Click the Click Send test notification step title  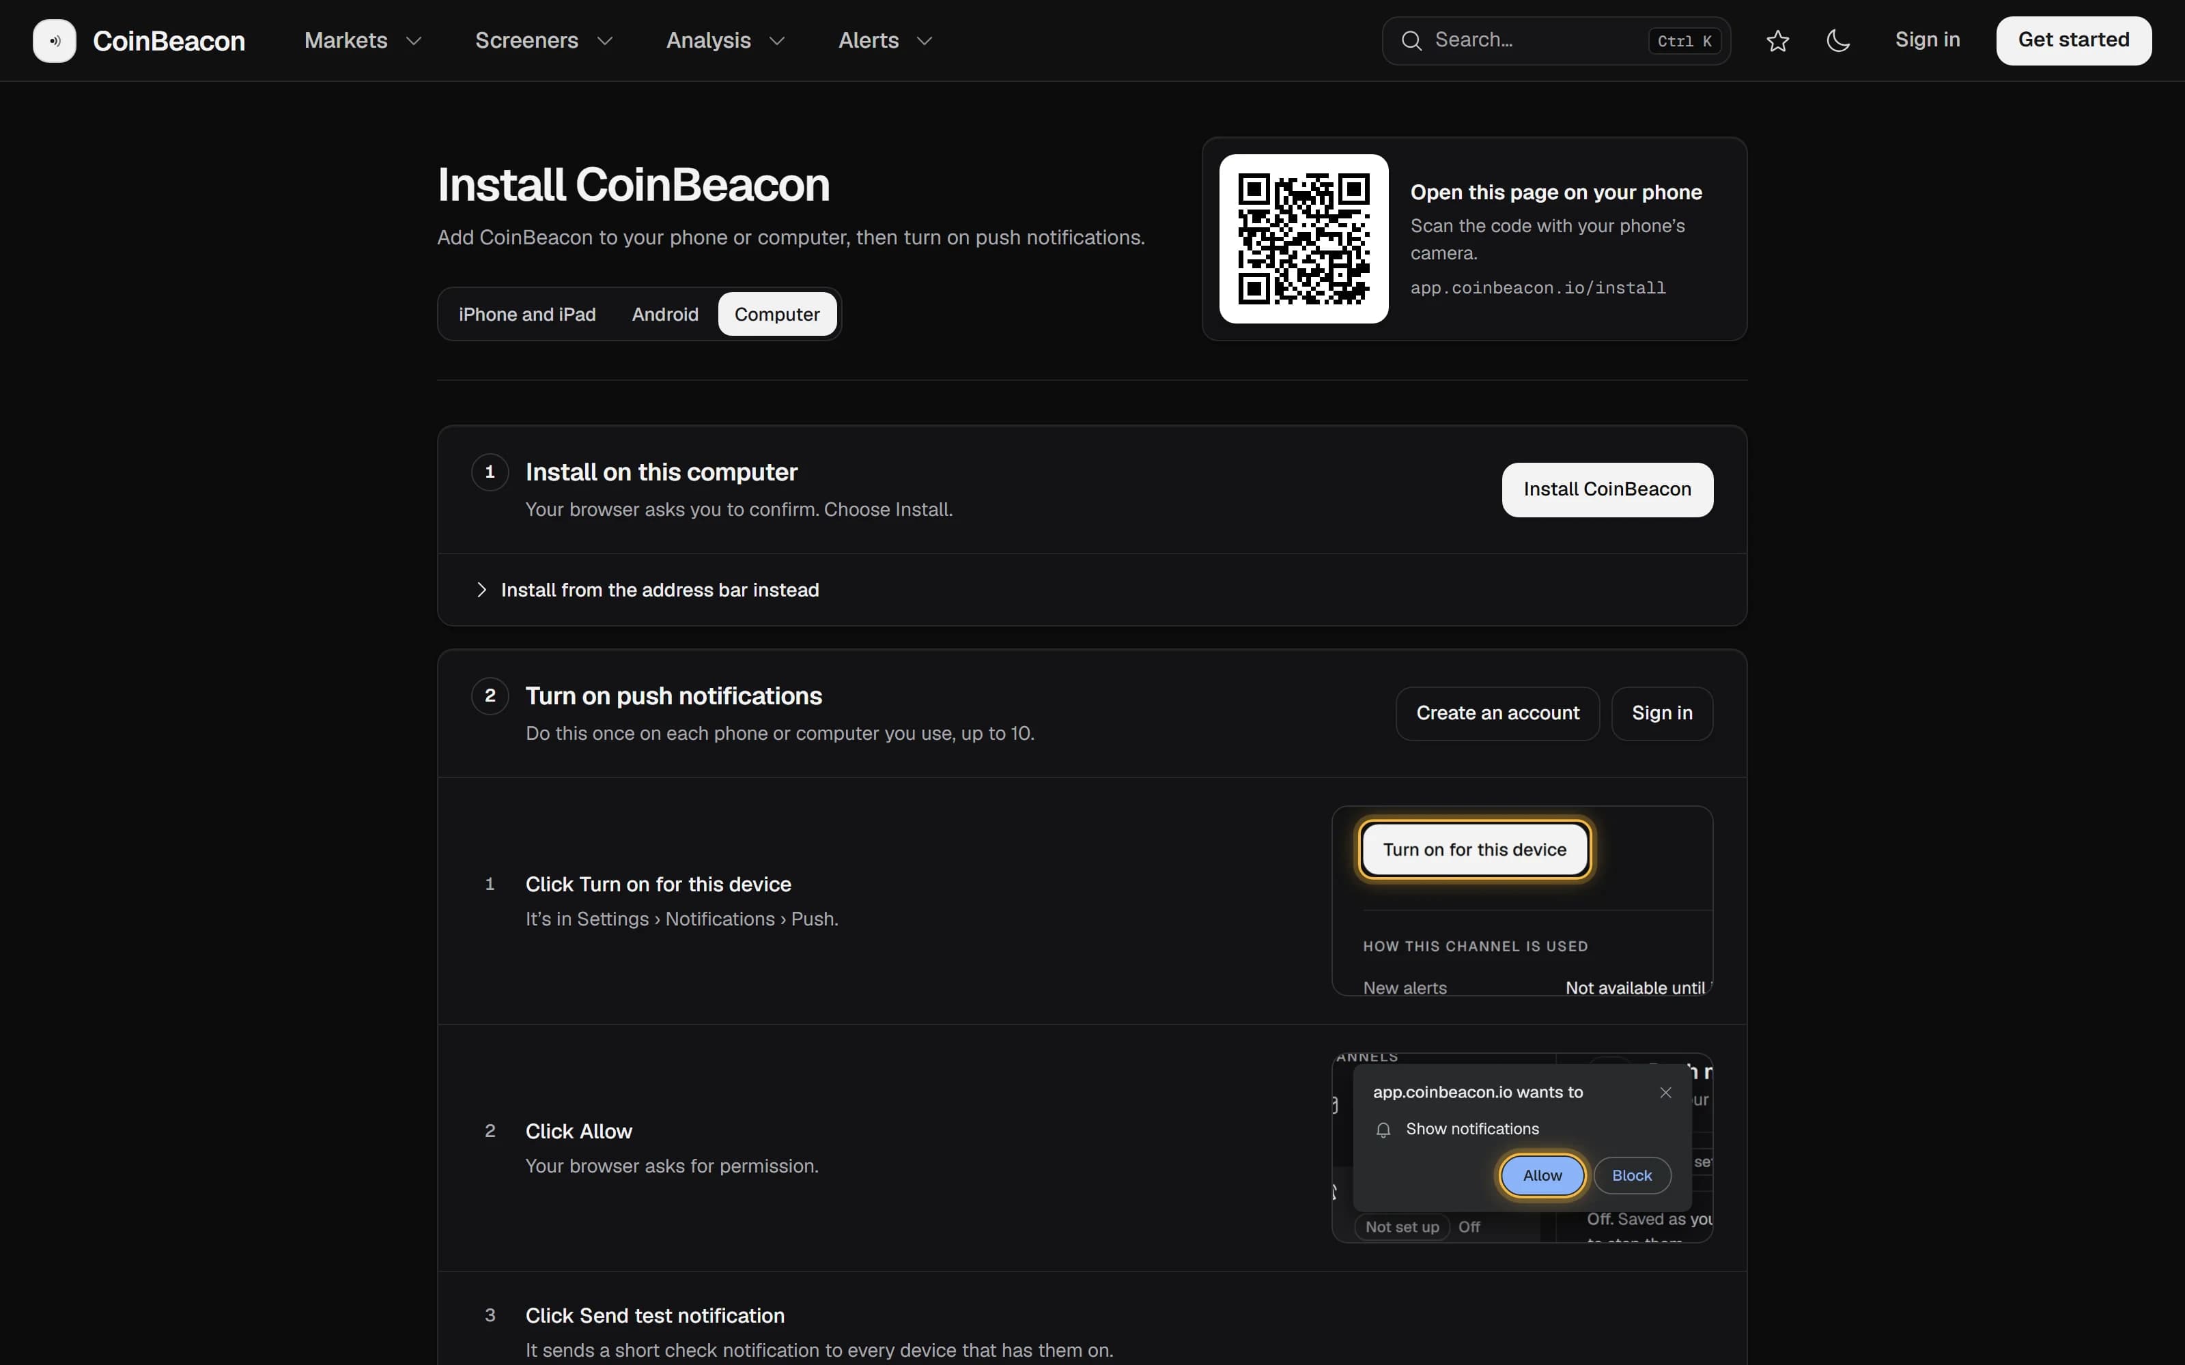[655, 1315]
